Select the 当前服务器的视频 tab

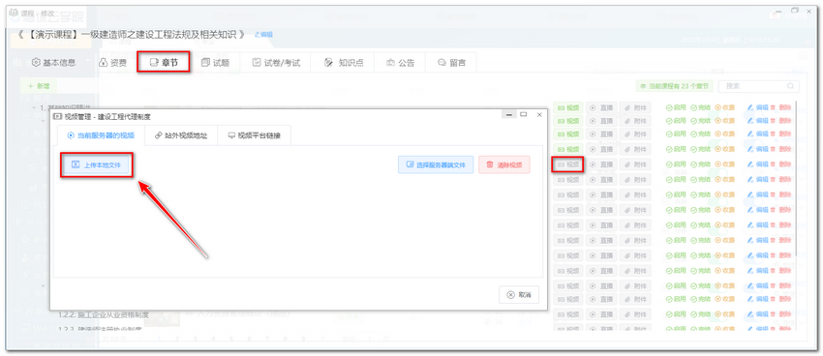click(100, 135)
